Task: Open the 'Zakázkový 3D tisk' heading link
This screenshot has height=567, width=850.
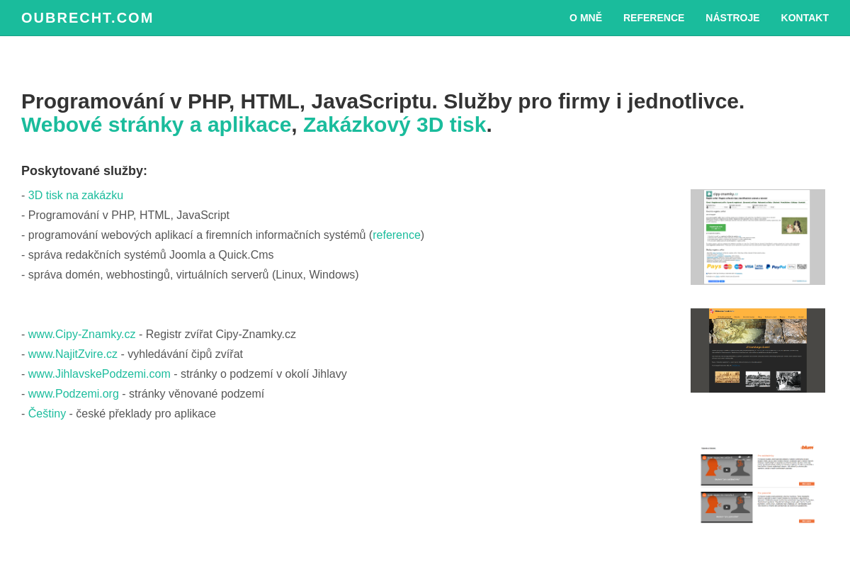Action: (x=395, y=125)
